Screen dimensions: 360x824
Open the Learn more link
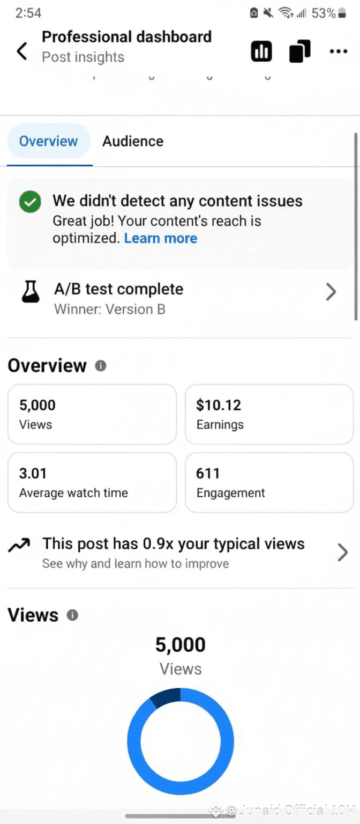(161, 238)
